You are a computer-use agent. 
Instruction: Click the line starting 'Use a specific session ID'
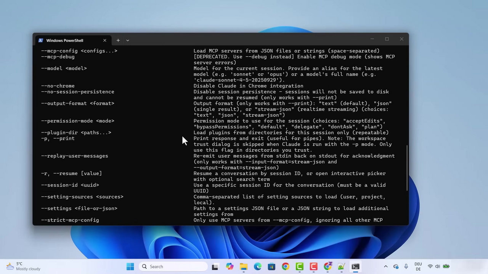290,185
